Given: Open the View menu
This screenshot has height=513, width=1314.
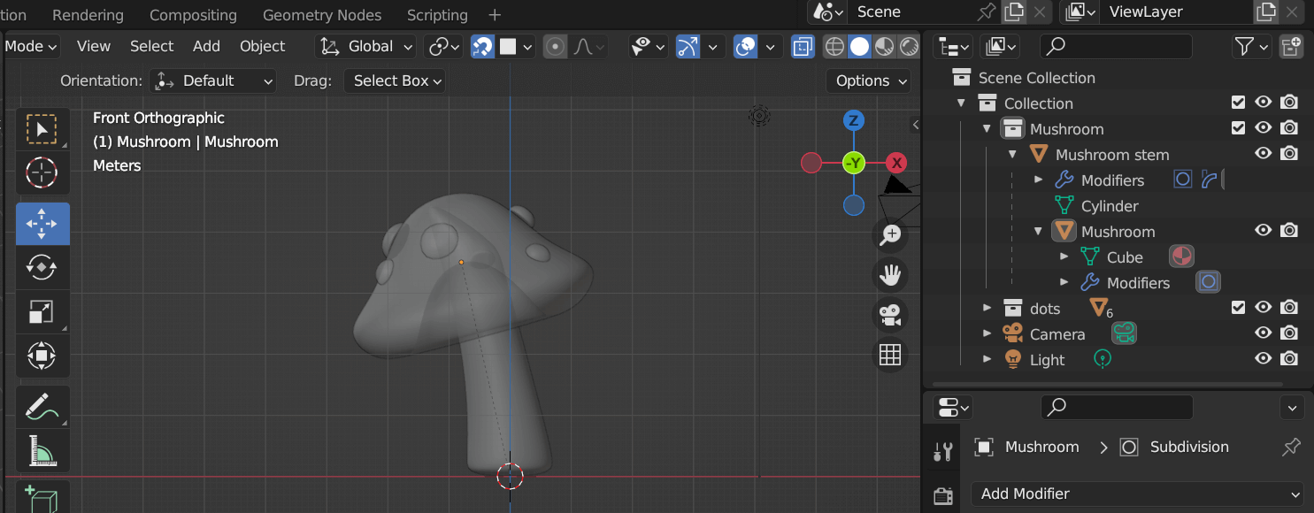Looking at the screenshot, I should [94, 46].
